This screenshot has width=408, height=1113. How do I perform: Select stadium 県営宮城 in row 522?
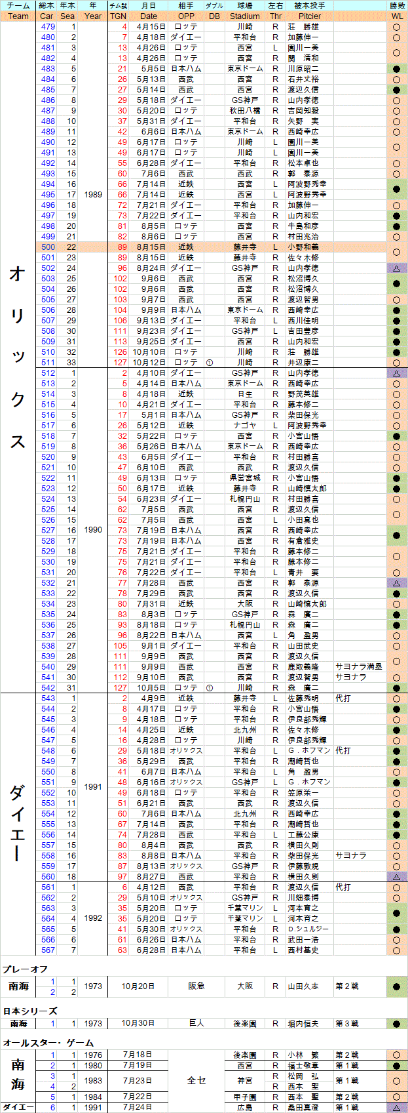point(245,478)
